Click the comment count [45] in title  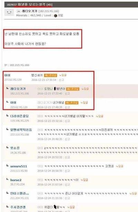tap(49, 5)
